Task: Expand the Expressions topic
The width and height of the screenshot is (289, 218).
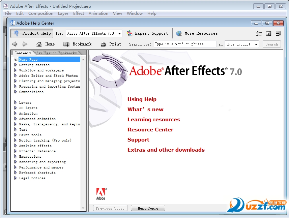Action: click(16, 156)
